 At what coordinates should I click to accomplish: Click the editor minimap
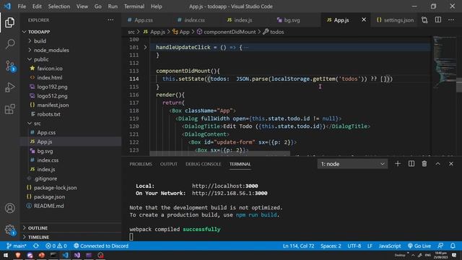(445, 62)
